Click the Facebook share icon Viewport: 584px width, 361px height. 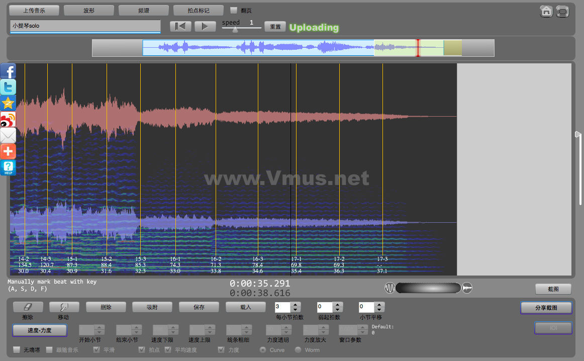(8, 71)
